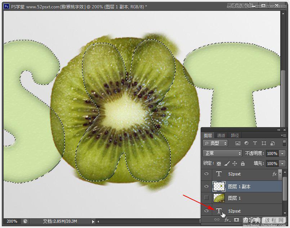Lock layer position move icon
The image size is (290, 228).
point(235,163)
